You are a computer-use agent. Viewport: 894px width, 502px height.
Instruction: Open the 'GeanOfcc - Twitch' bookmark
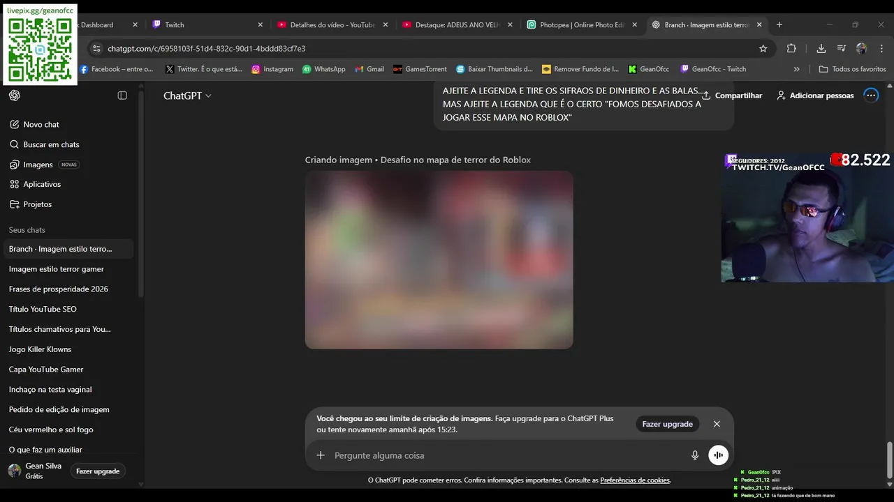click(x=714, y=69)
